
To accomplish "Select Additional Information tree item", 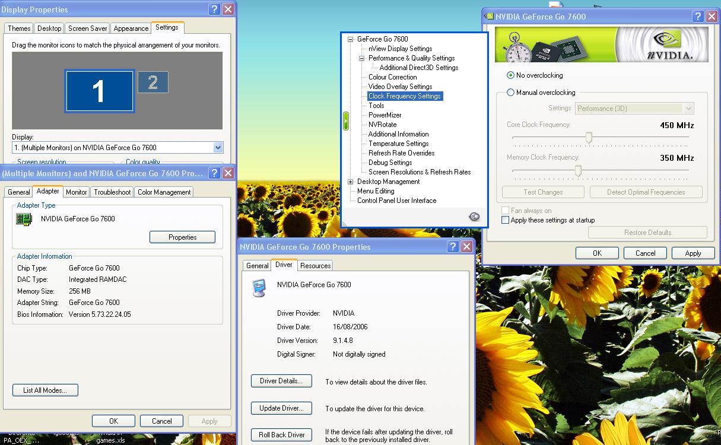I will [398, 134].
